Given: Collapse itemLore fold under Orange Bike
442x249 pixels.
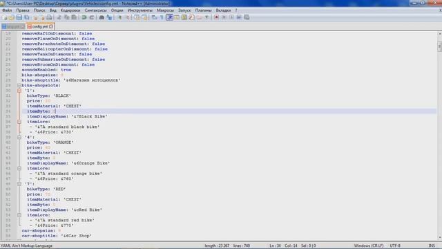Looking at the screenshot, I should click(x=19, y=168).
